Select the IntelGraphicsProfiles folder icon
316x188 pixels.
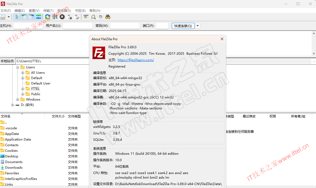click(2, 179)
